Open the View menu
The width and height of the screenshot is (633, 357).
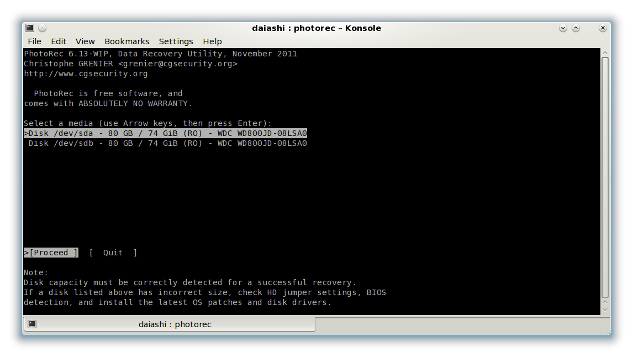(x=85, y=41)
